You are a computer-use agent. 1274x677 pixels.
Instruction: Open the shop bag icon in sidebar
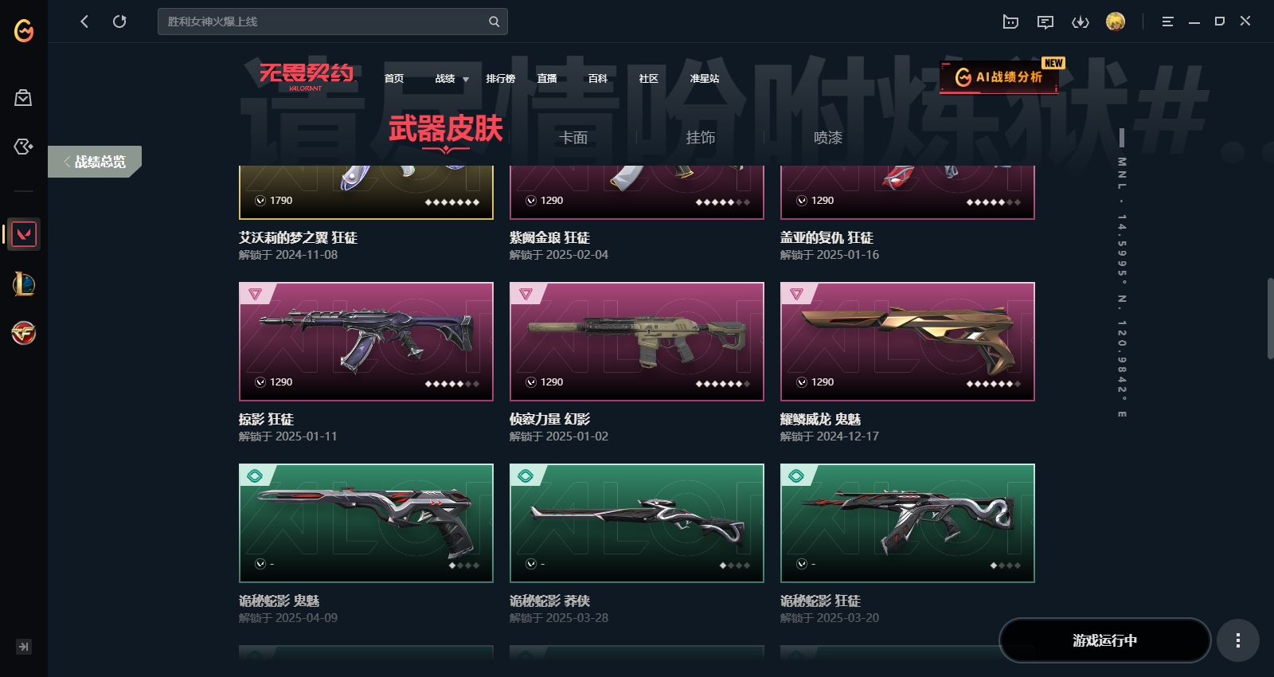point(24,98)
